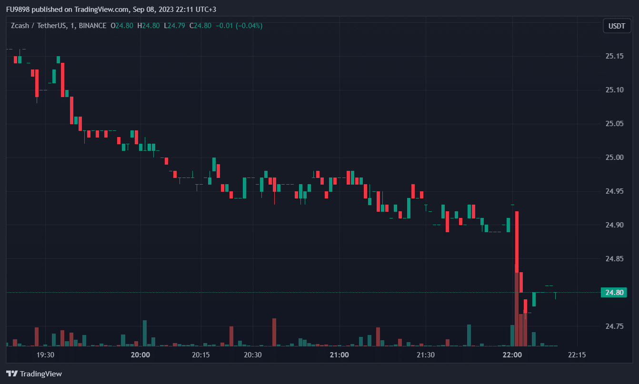This screenshot has height=384, width=639.
Task: Open the USDT currency selector
Action: pyautogui.click(x=617, y=26)
